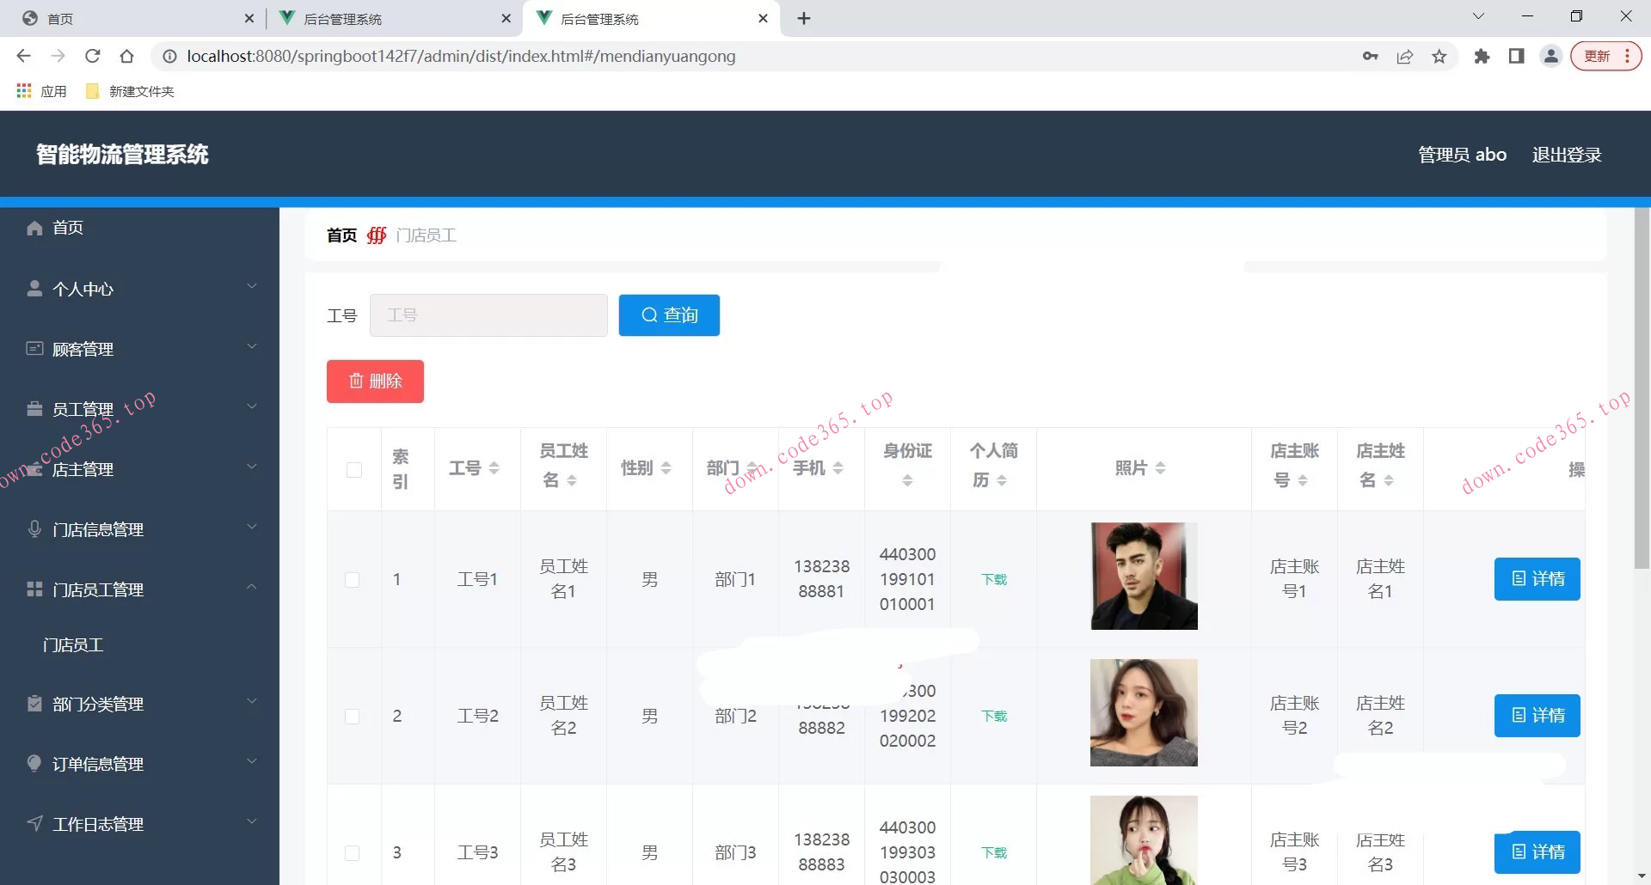The height and width of the screenshot is (885, 1651).
Task: Check the checkbox for row 工号2
Action: coord(353,717)
